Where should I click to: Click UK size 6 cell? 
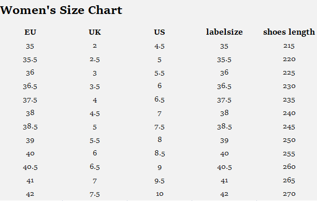click(95, 153)
